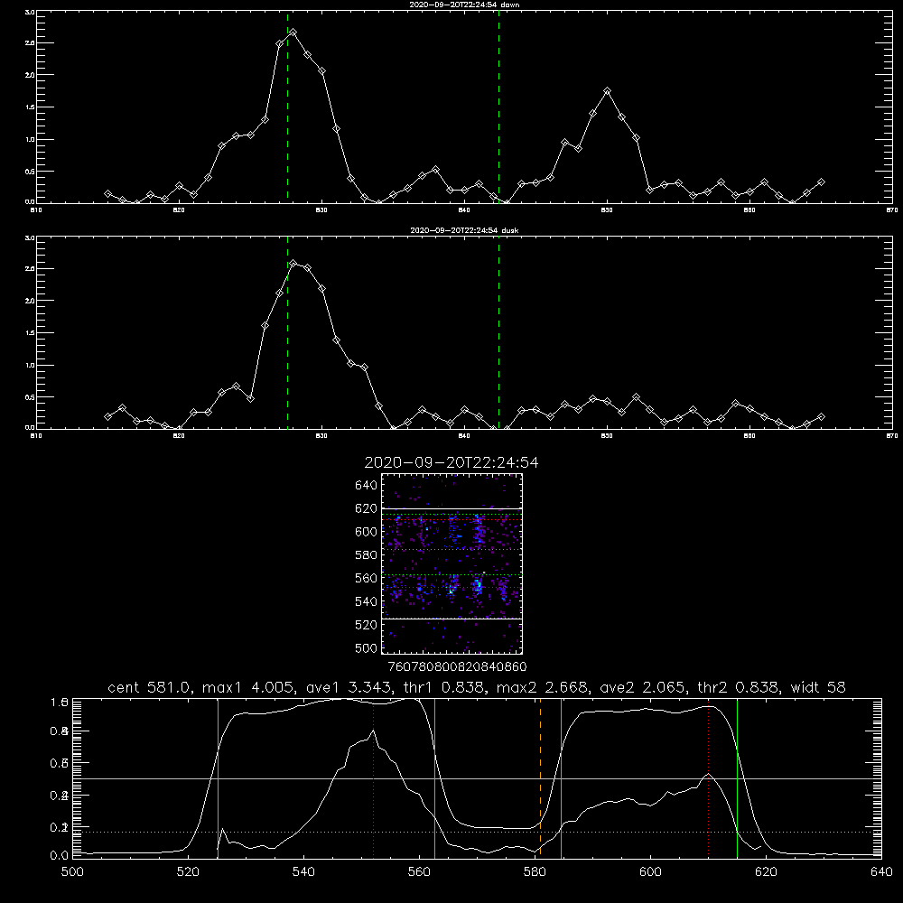Click the first green dashed line in the dawn plot

(x=287, y=107)
